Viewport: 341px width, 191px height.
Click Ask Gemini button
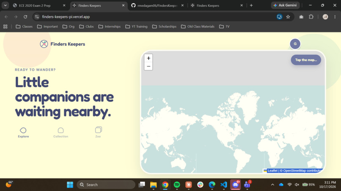click(285, 5)
